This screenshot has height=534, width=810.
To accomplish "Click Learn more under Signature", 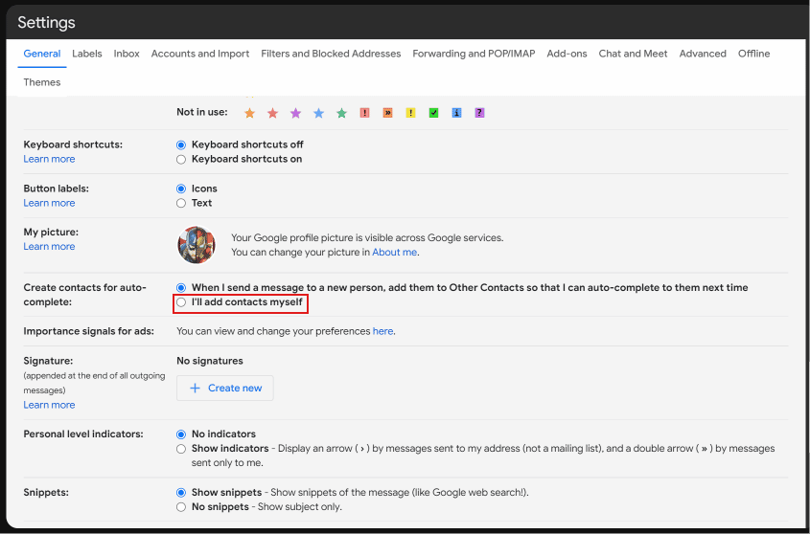I will [49, 405].
